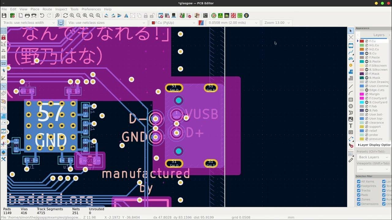Viewport: 392px width, 220px height.
Task: Click F.Courtyard magenta color swatch
Action: (x=362, y=98)
